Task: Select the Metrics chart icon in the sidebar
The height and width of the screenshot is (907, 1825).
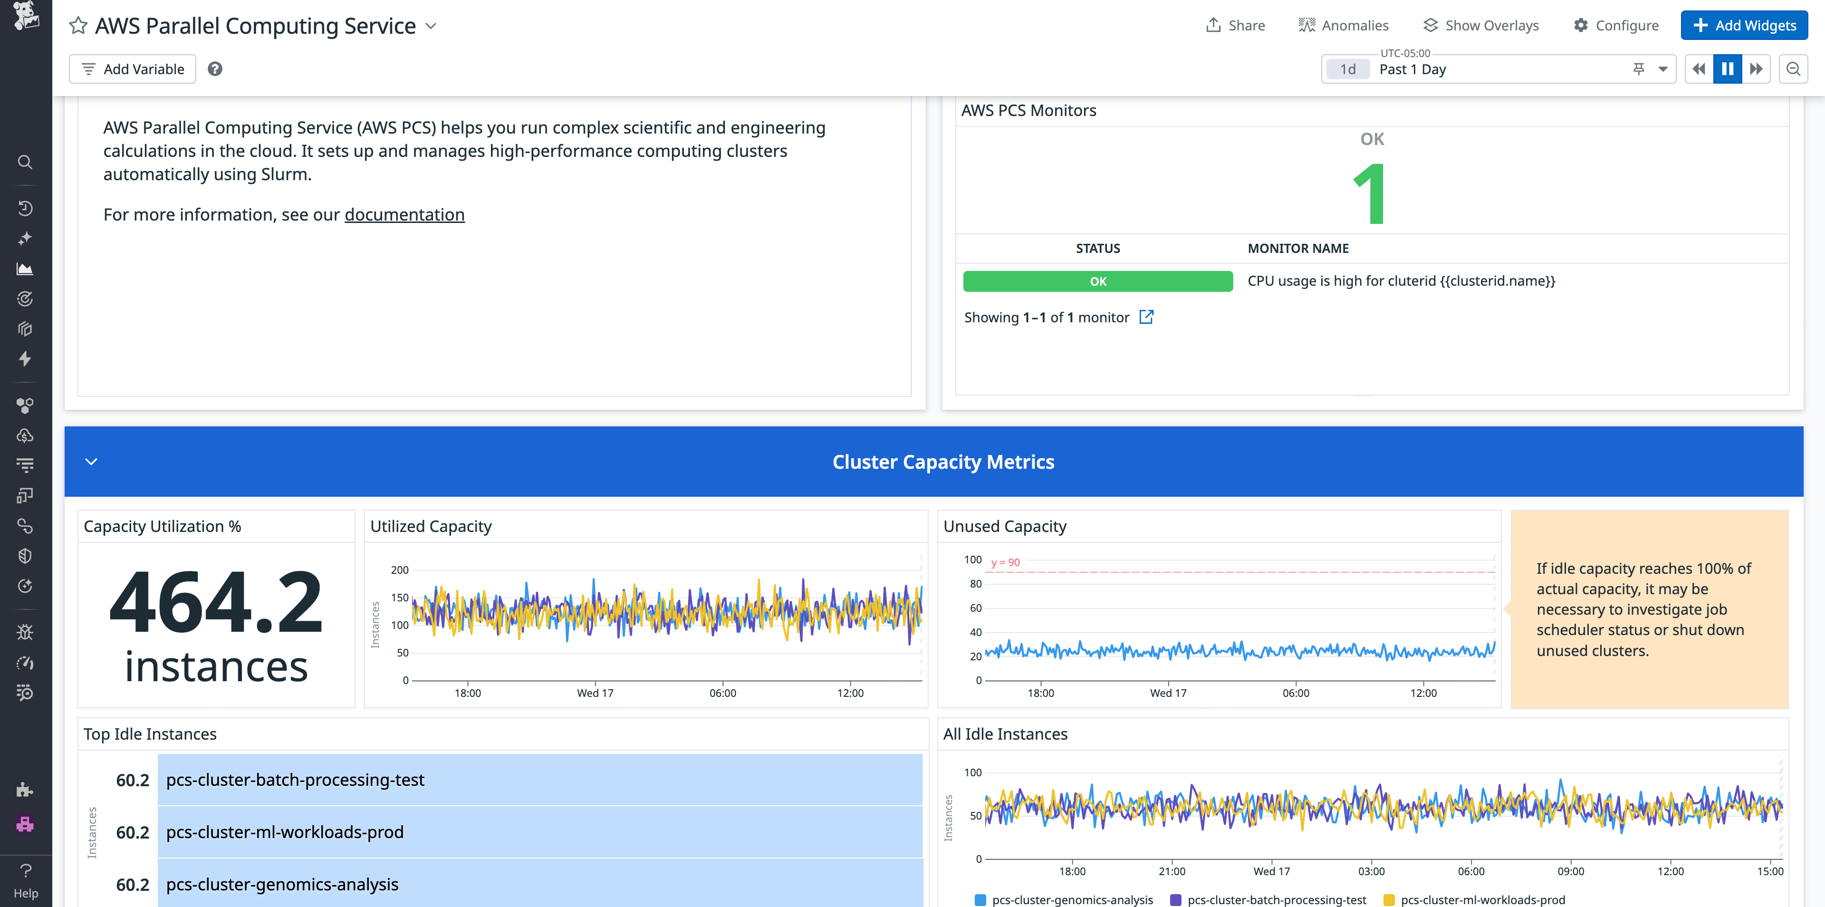Action: (25, 269)
